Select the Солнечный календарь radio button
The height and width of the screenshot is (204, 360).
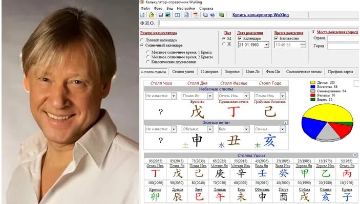coord(142,45)
